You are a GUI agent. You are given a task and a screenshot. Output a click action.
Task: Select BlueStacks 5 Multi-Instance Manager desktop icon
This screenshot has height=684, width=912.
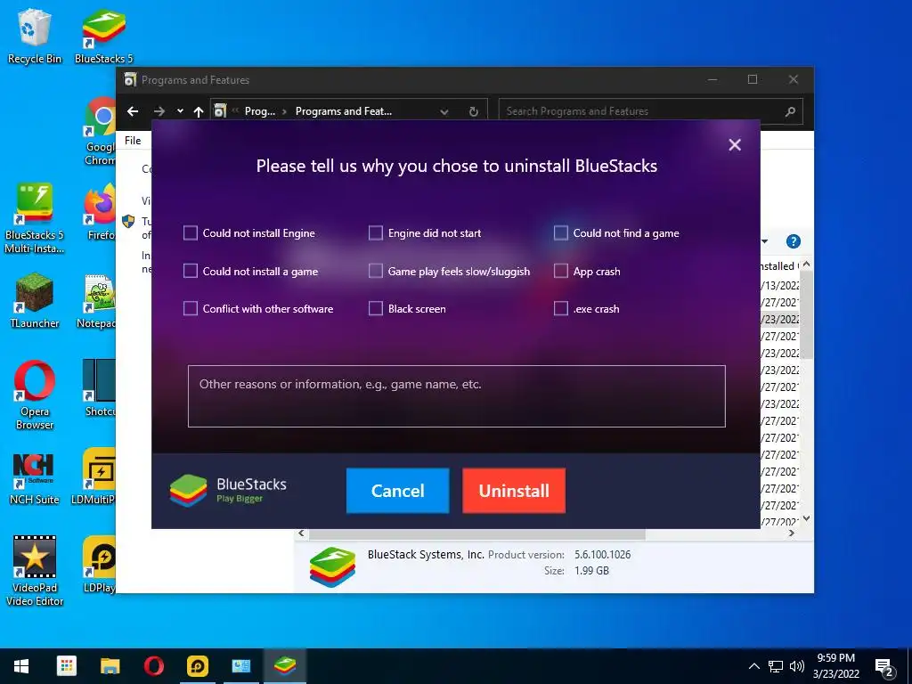(x=35, y=219)
